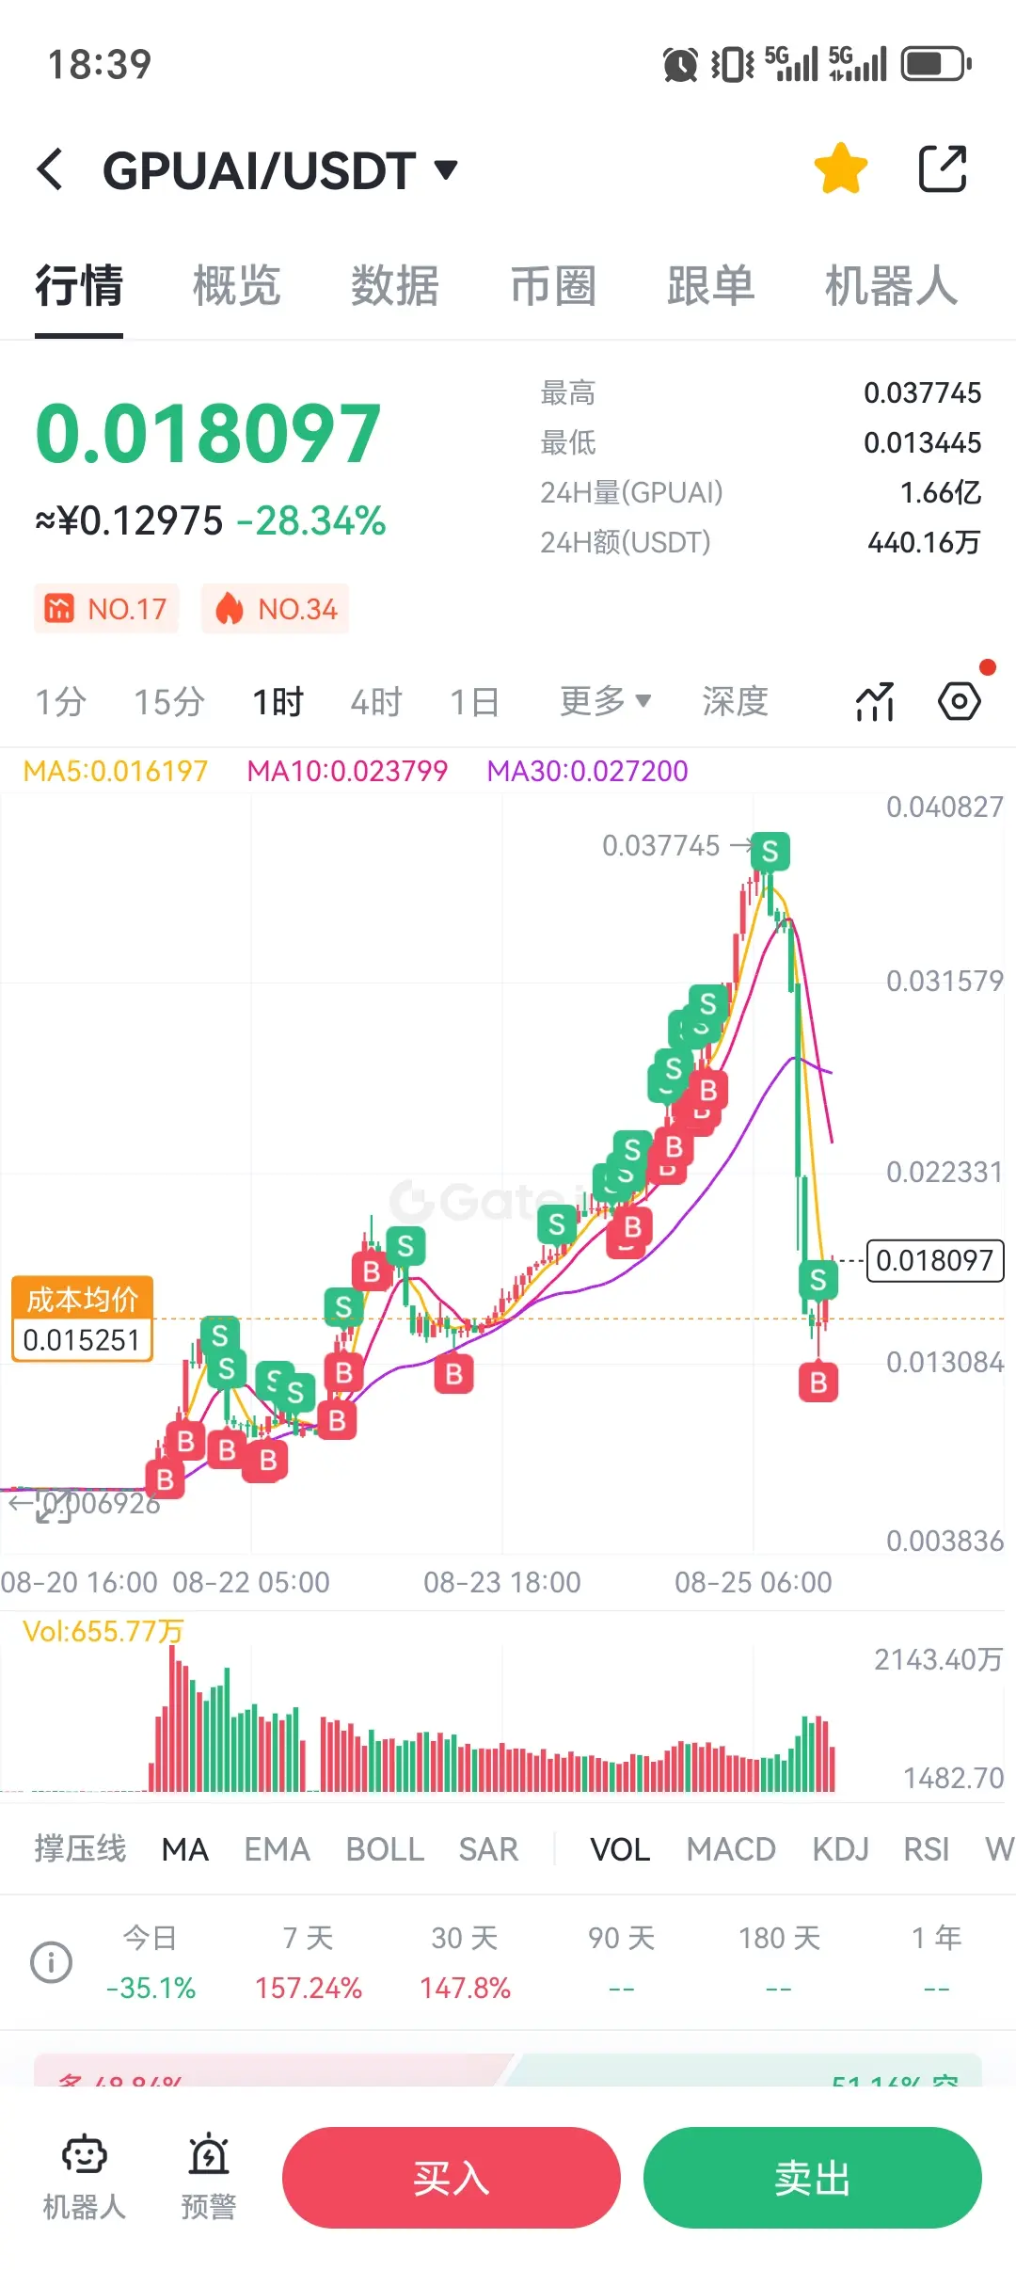Open the share icon at top right

[x=943, y=168]
